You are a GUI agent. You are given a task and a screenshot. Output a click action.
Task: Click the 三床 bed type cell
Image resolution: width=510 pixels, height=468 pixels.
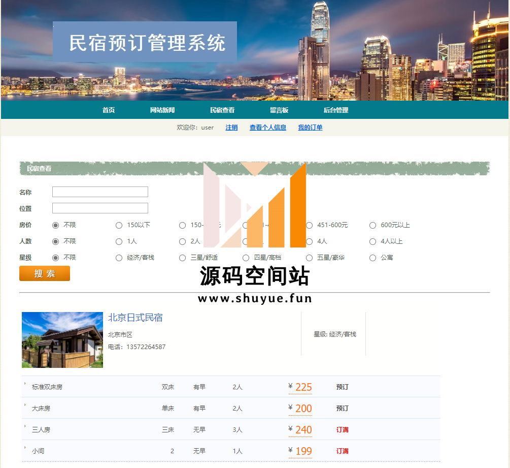(168, 430)
